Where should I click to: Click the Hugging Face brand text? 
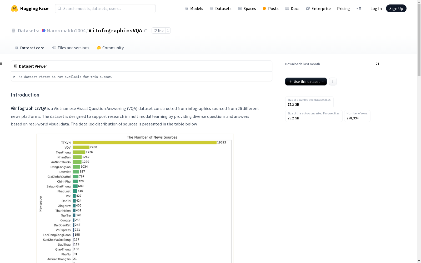(34, 8)
